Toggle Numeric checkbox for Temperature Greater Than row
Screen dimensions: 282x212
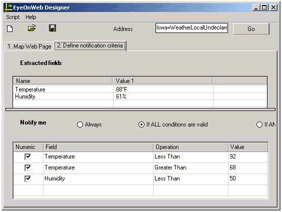(27, 167)
